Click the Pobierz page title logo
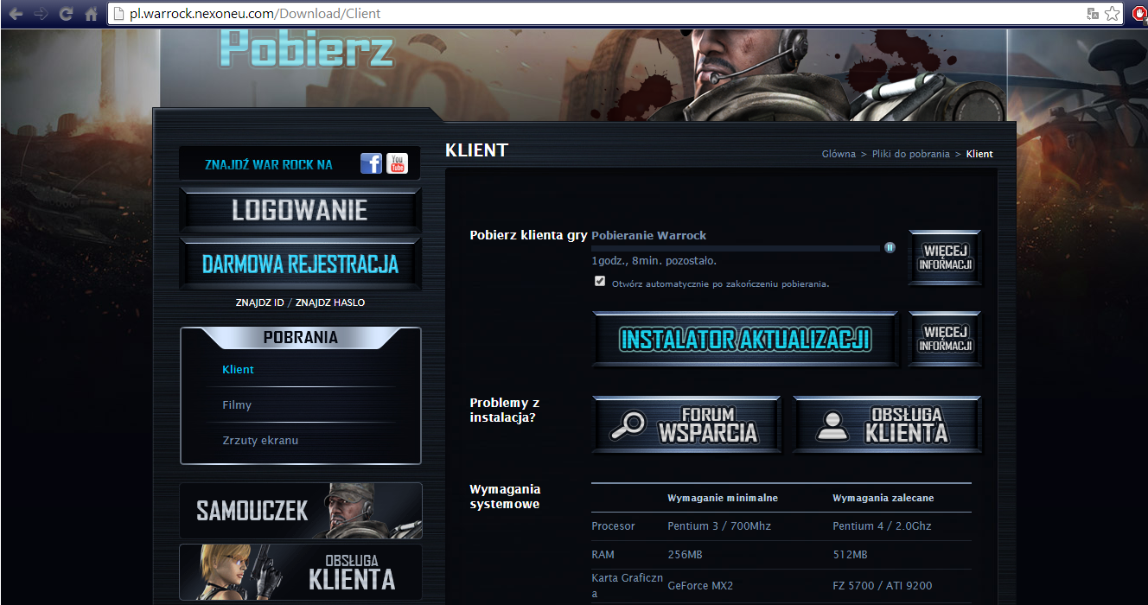This screenshot has height=605, width=1148. pos(306,48)
